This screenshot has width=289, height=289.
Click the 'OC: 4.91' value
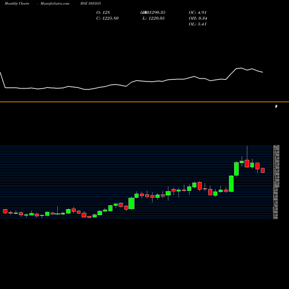coord(198,13)
